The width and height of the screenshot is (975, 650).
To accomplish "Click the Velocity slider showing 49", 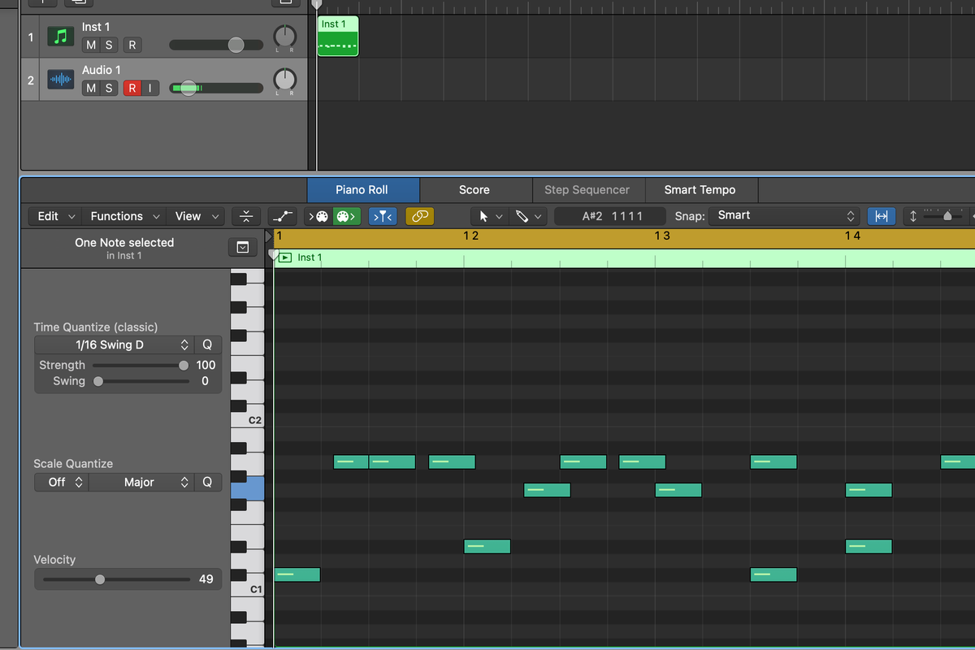I will click(x=99, y=579).
